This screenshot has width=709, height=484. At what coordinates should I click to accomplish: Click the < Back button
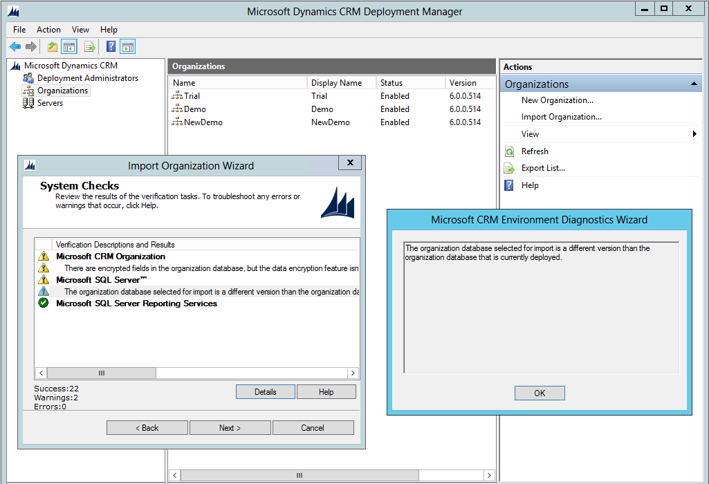coord(147,427)
